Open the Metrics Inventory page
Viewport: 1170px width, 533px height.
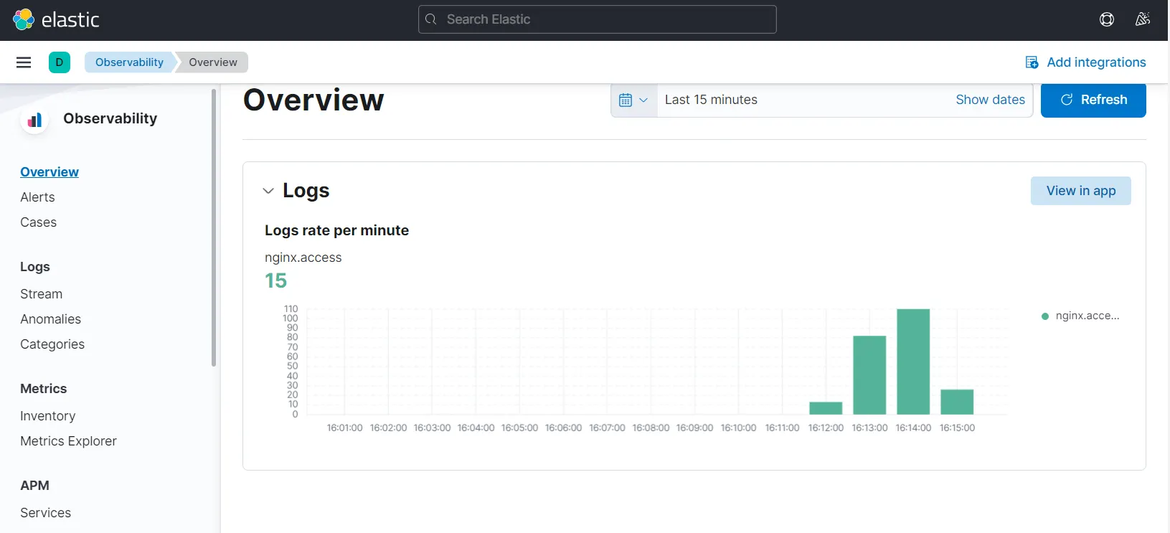pyautogui.click(x=47, y=416)
